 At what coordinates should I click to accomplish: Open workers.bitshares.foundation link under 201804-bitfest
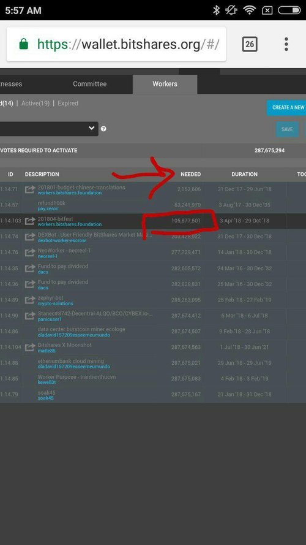(x=70, y=224)
